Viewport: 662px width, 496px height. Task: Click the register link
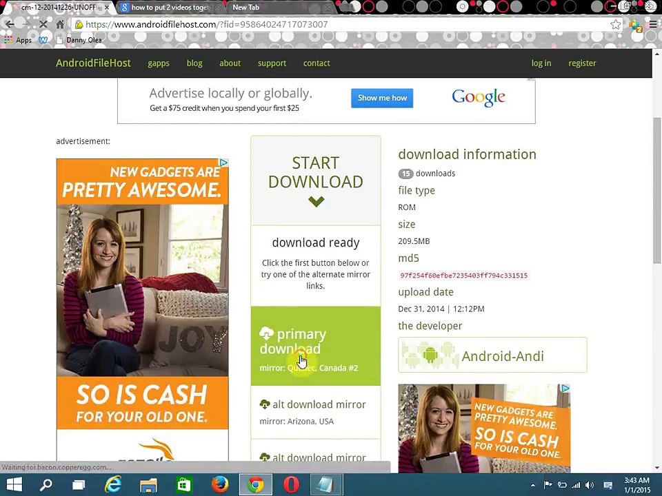[582, 63]
